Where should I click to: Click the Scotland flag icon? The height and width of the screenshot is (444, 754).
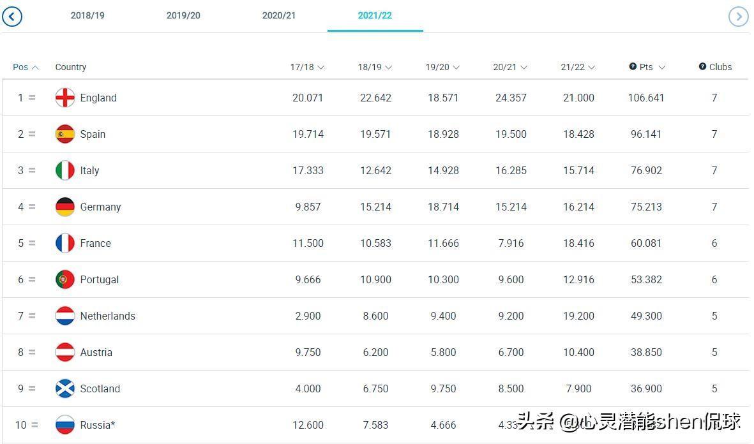tap(65, 389)
